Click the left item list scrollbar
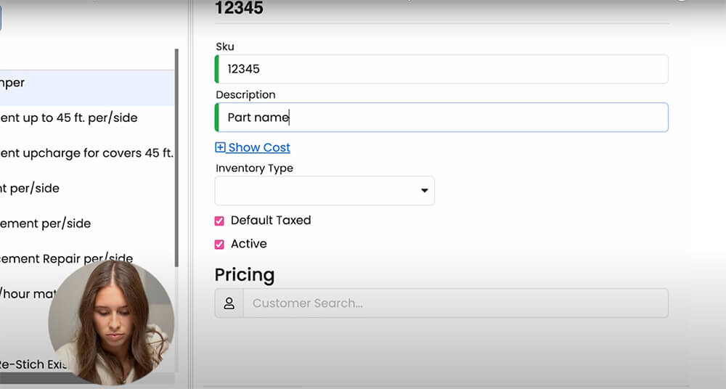This screenshot has height=389, width=726. click(176, 160)
